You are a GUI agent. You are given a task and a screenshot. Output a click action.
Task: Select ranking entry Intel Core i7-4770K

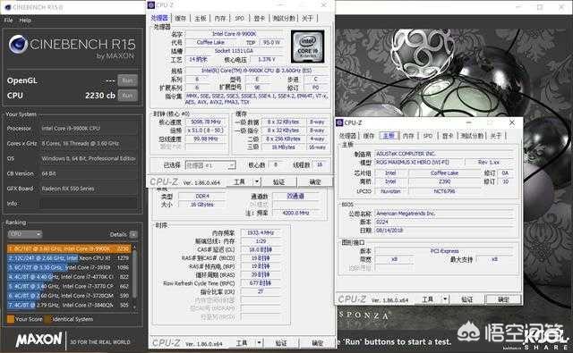pos(69,277)
